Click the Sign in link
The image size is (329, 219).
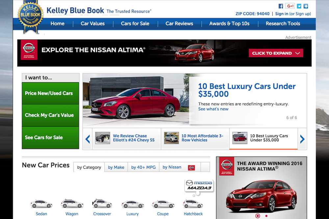(282, 13)
